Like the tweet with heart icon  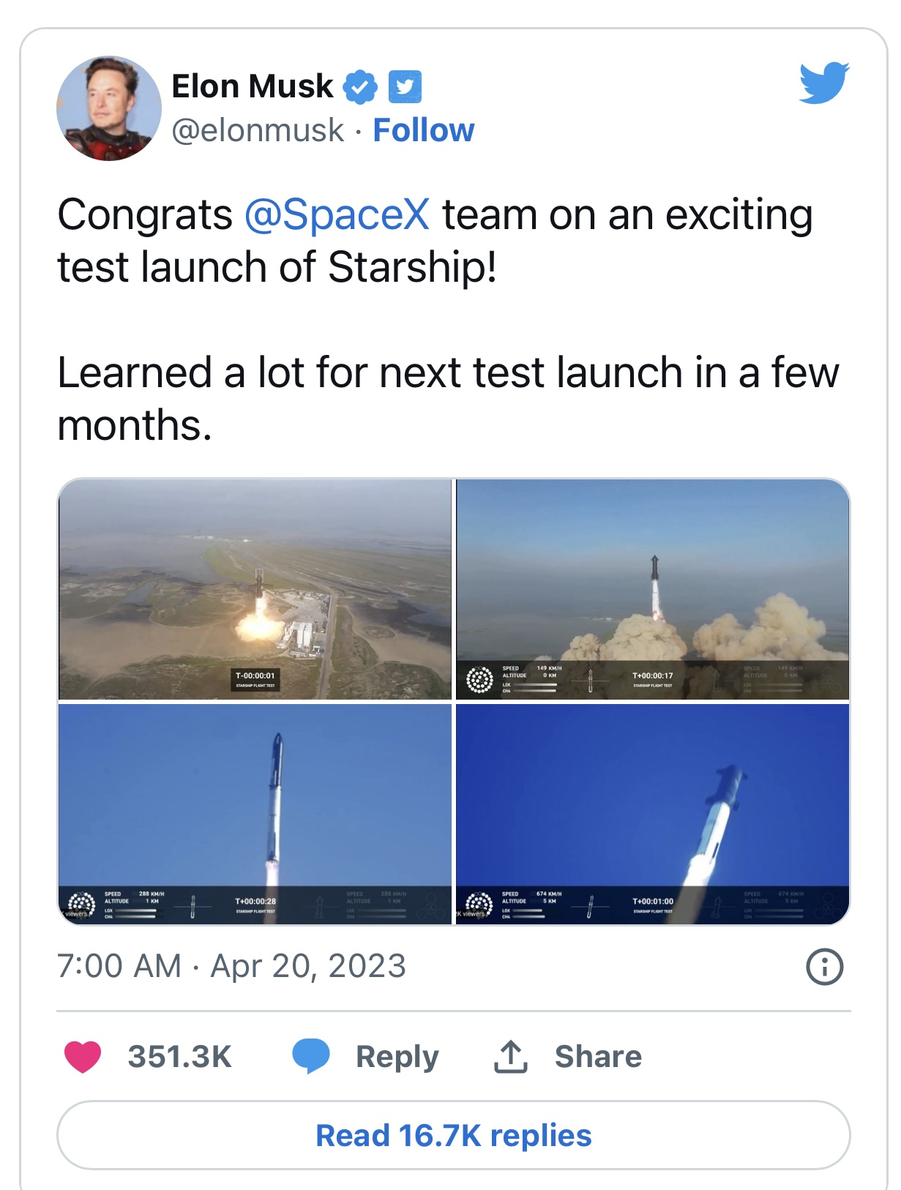[83, 1056]
